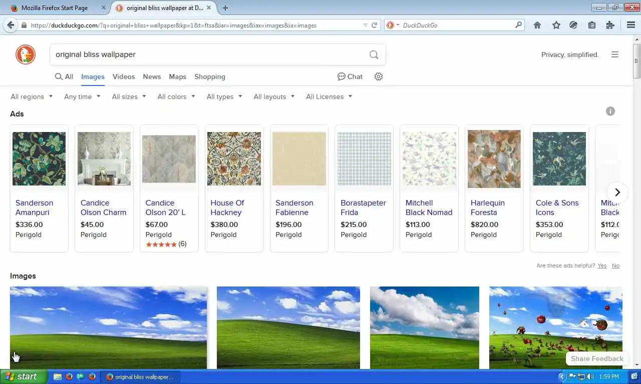The image size is (641, 384).
Task: Switch to the Maps search tab
Action: [x=177, y=76]
